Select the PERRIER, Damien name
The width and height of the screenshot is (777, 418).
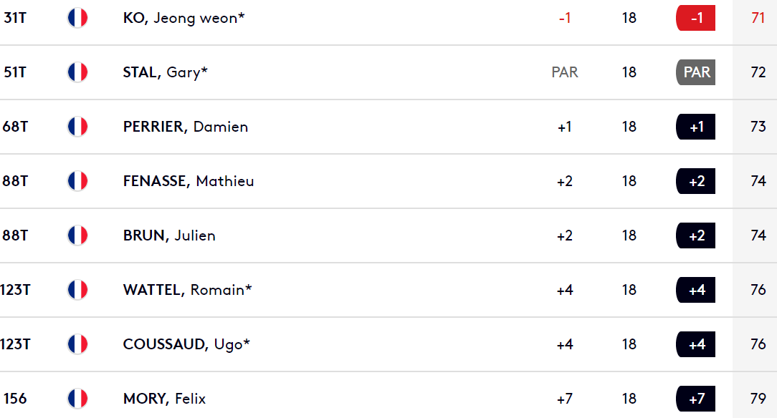[186, 127]
